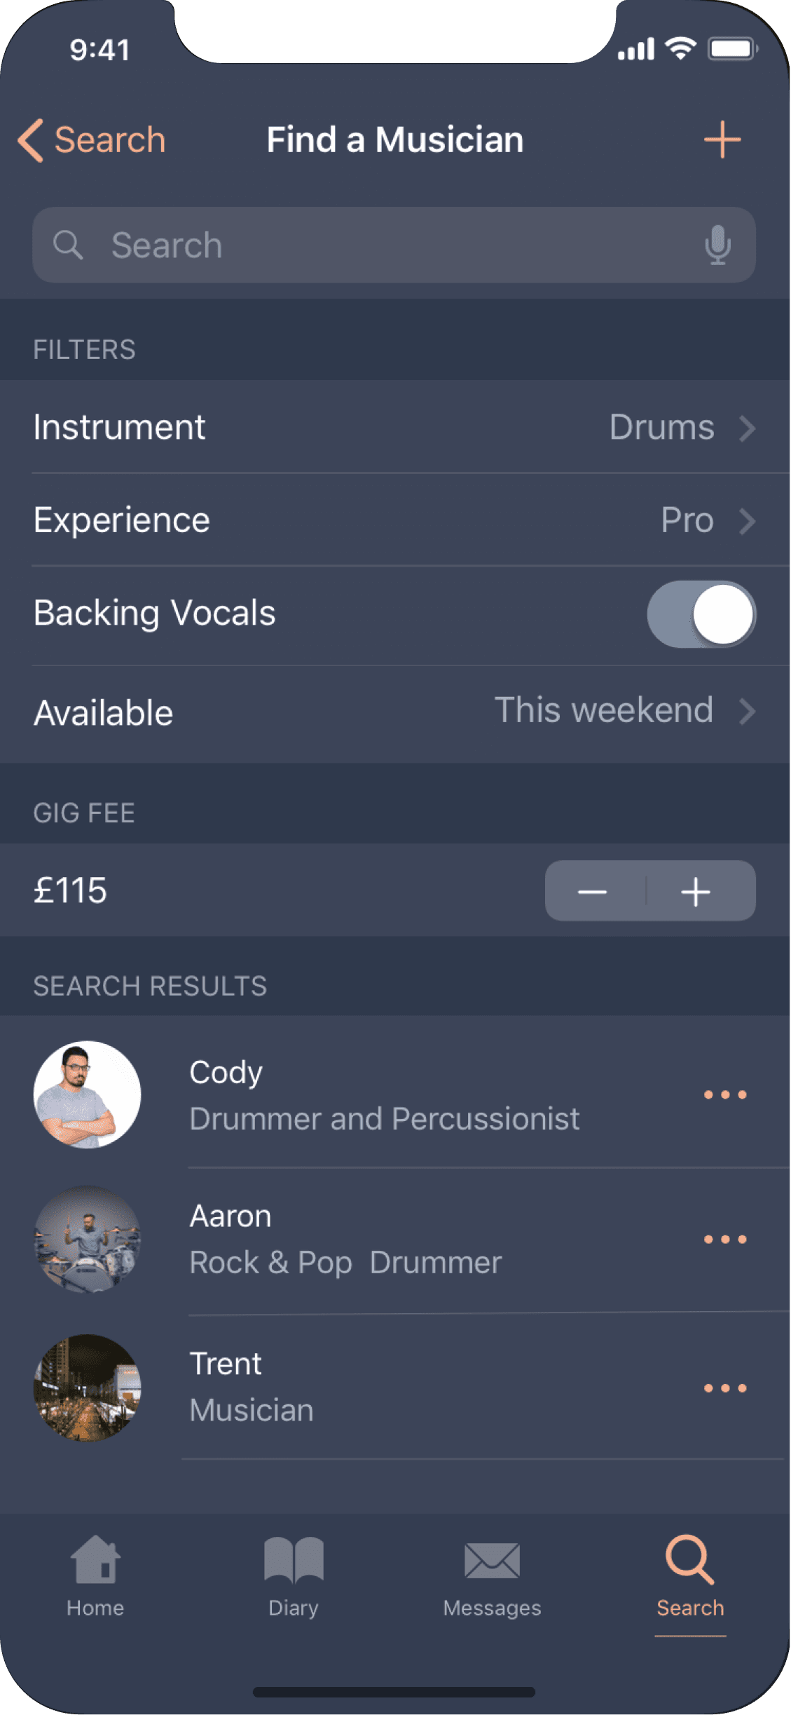Screen dimensions: 791x1715
Task: Tap the microphone icon in the search bar
Action: 717,245
